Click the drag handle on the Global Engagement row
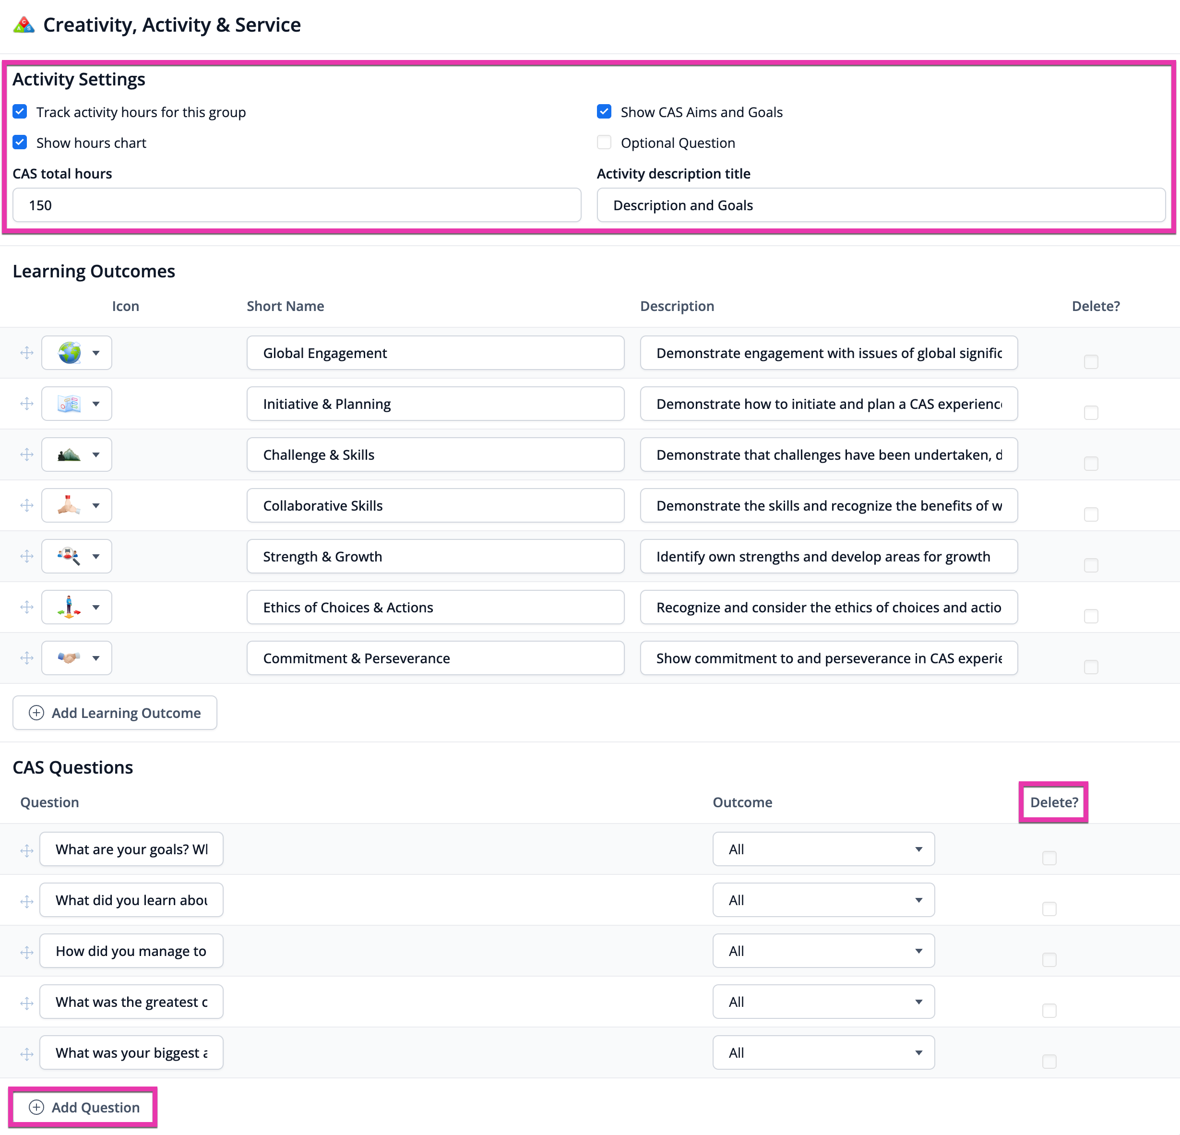This screenshot has height=1135, width=1180. pyautogui.click(x=26, y=353)
